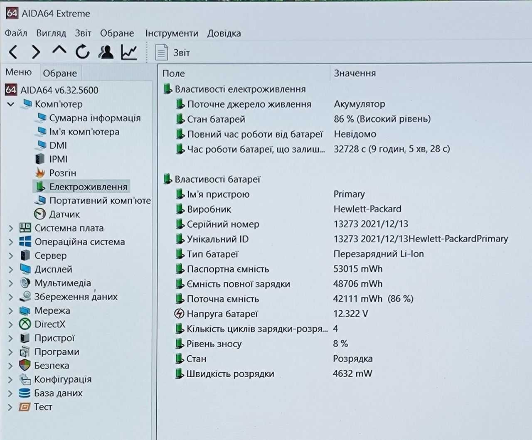Click the DirectX Xbox logo icon

point(25,324)
